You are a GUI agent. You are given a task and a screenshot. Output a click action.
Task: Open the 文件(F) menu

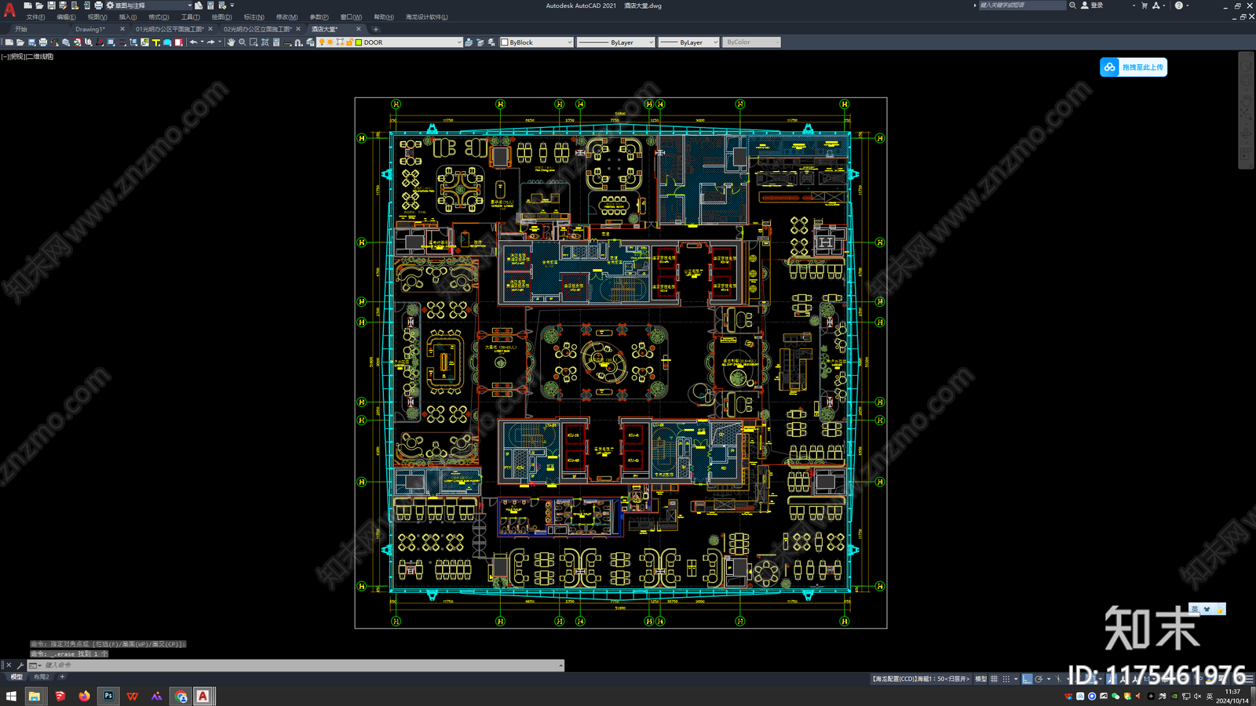35,17
